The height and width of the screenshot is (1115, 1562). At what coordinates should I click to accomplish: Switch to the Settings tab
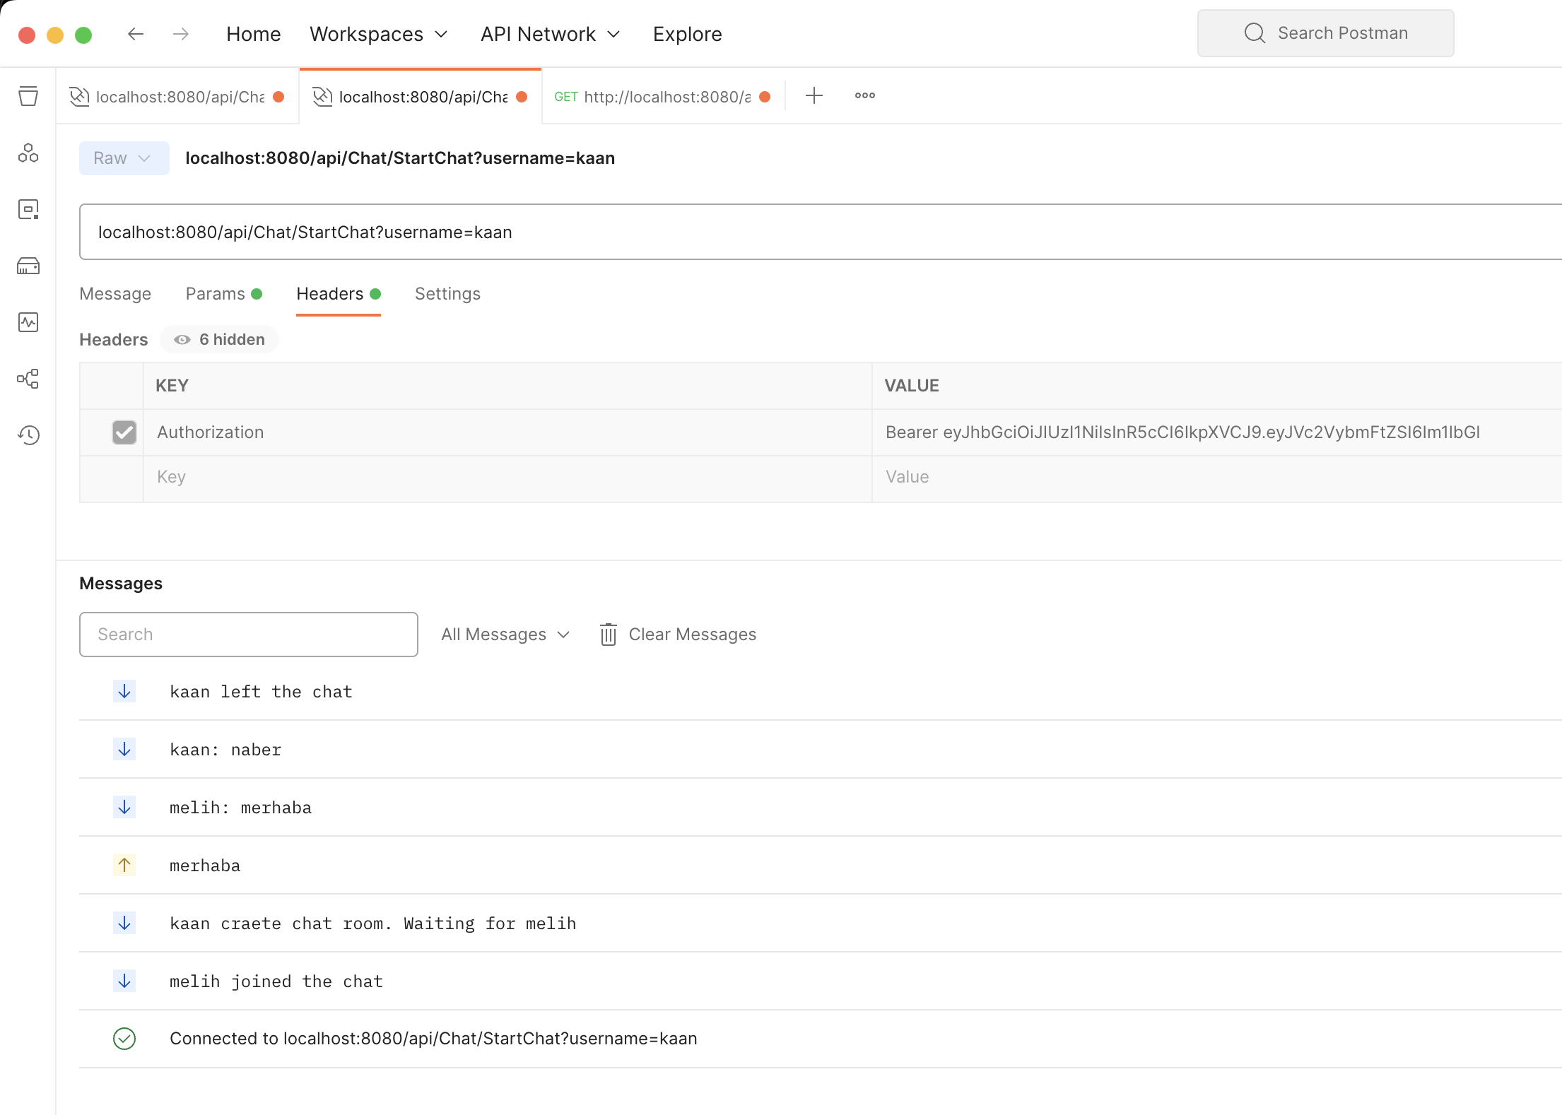[447, 294]
